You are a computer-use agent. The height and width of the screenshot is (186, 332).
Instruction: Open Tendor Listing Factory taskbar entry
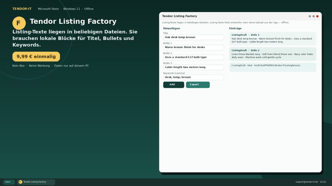click(36, 182)
